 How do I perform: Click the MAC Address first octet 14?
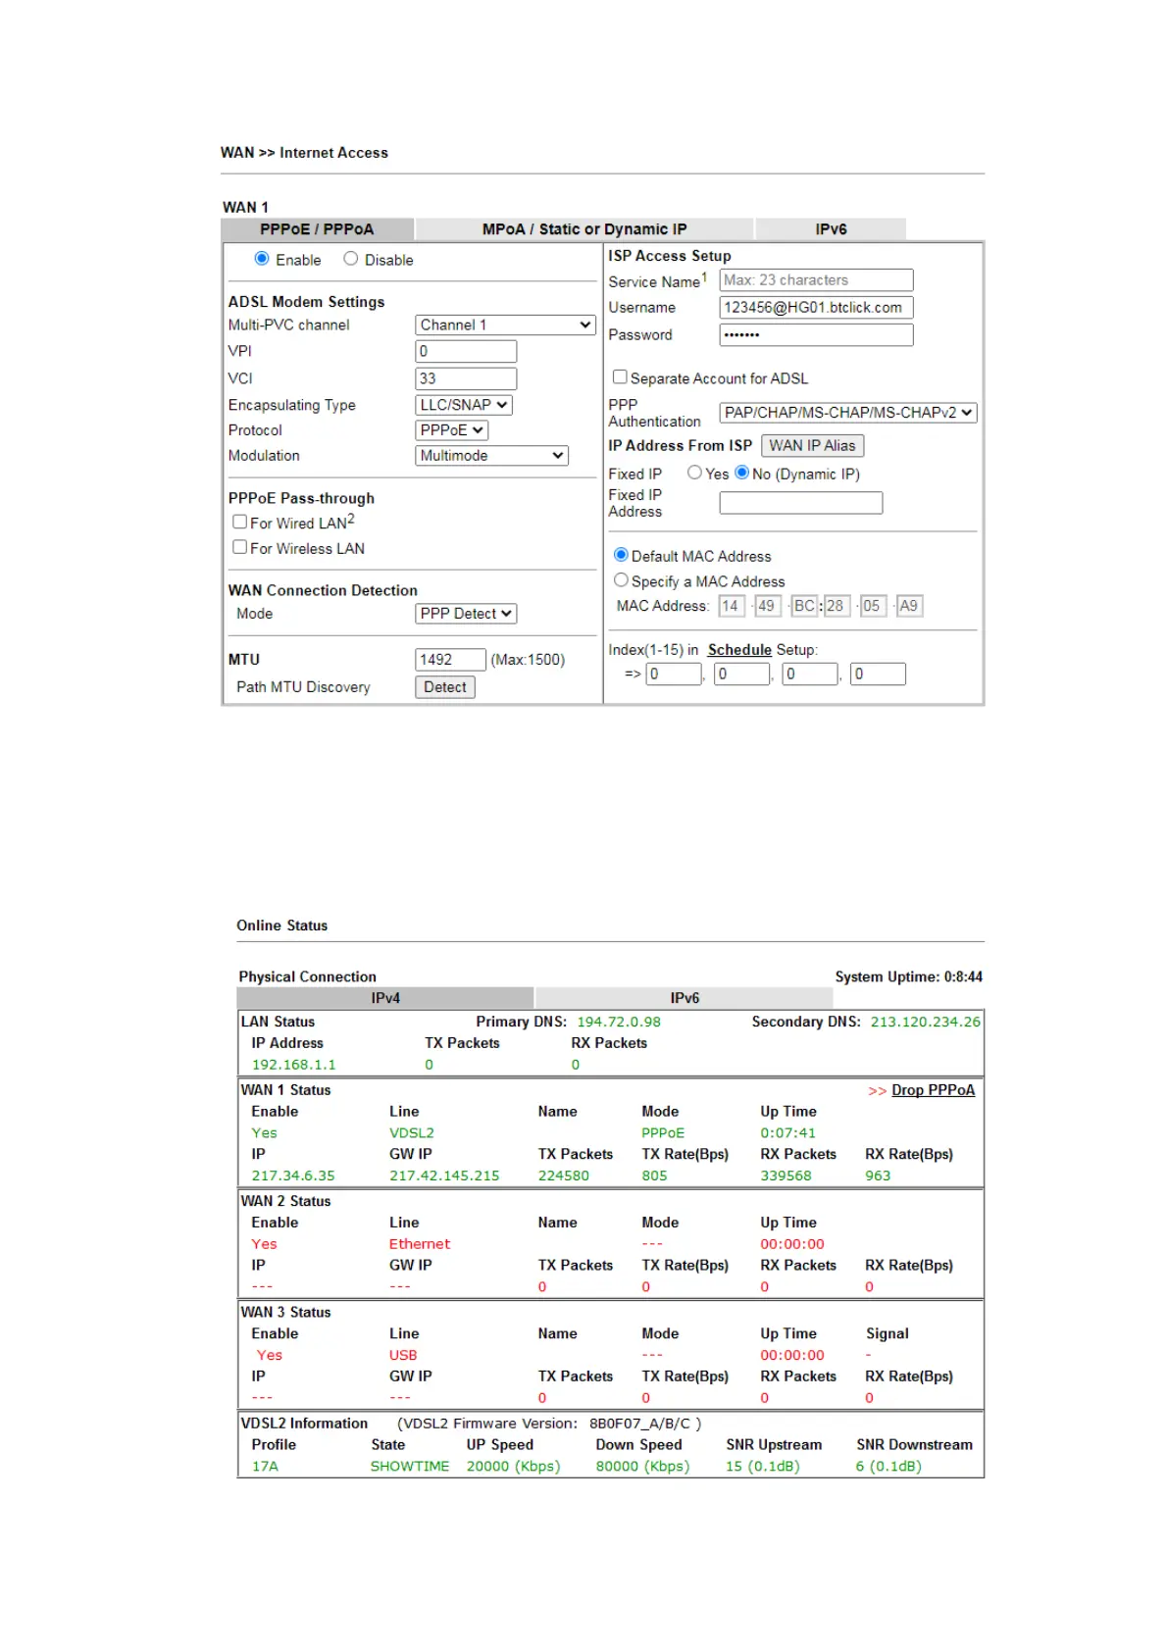[x=731, y=606]
